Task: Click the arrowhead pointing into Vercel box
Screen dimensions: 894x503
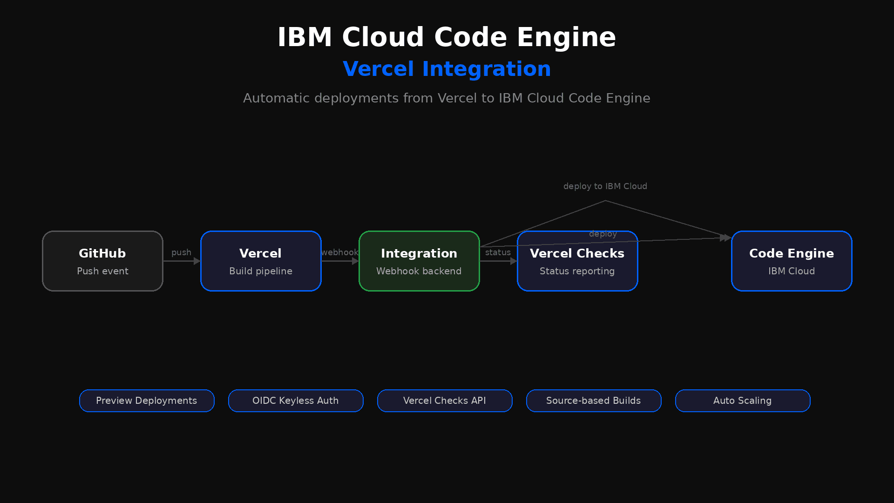Action: point(197,261)
